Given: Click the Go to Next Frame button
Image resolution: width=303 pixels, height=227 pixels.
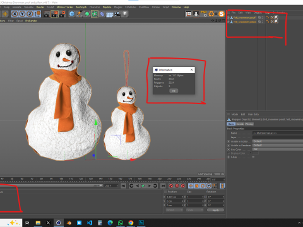Looking at the screenshot, I should point(149,186).
